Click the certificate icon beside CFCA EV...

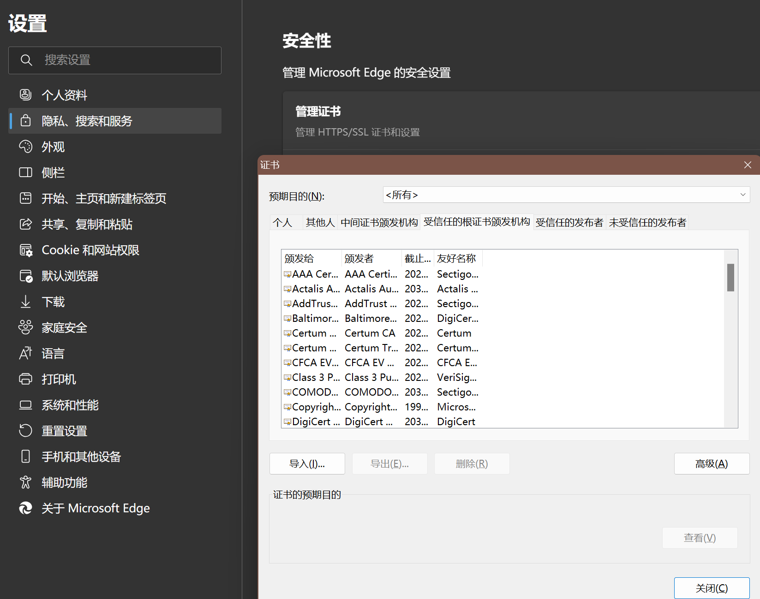287,363
